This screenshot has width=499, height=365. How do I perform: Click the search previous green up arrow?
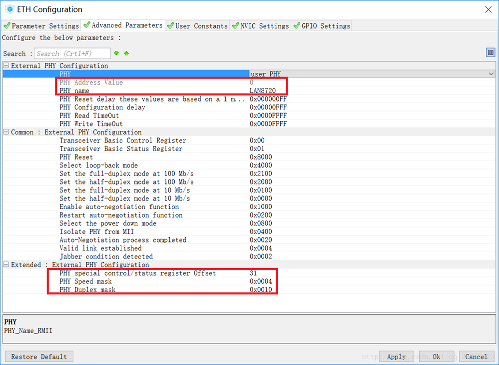[126, 53]
